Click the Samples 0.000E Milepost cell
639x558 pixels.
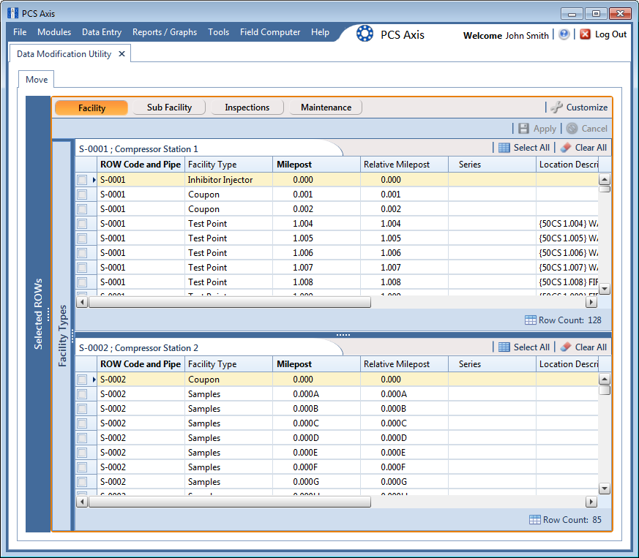[316, 453]
